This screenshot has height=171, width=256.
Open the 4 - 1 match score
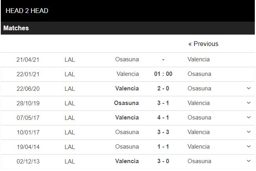(163, 118)
